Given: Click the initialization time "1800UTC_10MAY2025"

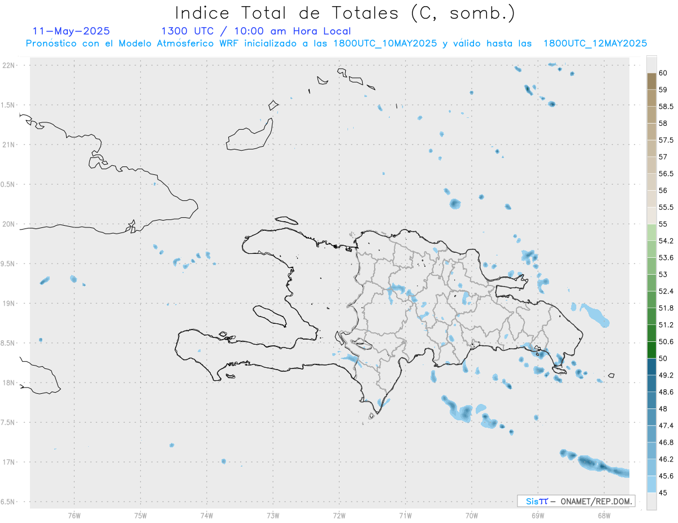Looking at the screenshot, I should [x=385, y=43].
